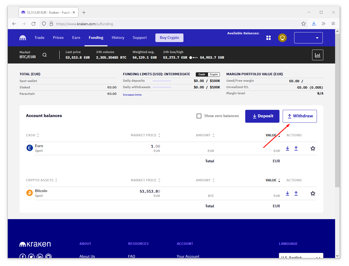The width and height of the screenshot is (349, 266).
Task: Open the account dropdown in the header
Action: pyautogui.click(x=308, y=38)
